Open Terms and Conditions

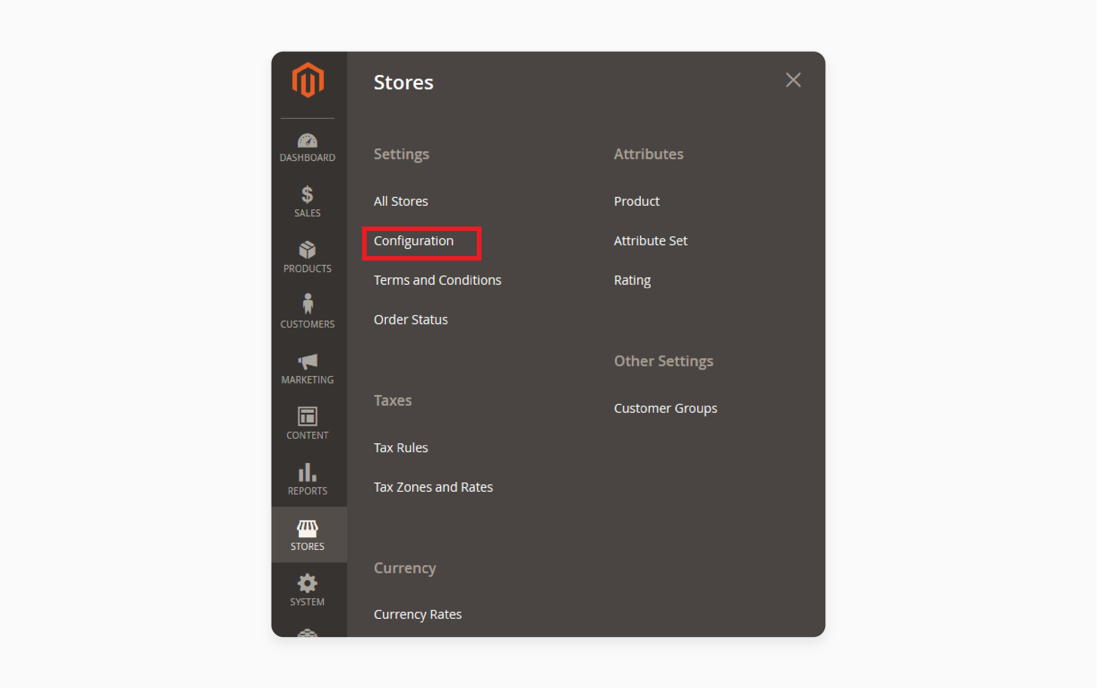[437, 280]
